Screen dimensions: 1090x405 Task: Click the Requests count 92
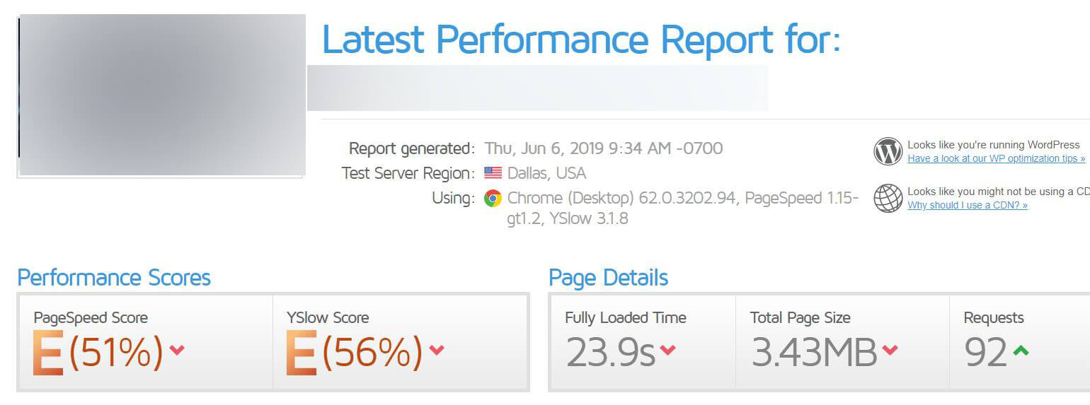click(985, 352)
